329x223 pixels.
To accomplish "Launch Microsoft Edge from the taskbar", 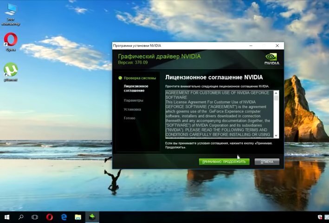I will coord(64,217).
